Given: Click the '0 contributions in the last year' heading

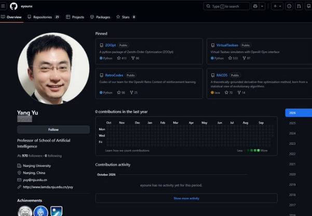Looking at the screenshot, I should [x=121, y=112].
